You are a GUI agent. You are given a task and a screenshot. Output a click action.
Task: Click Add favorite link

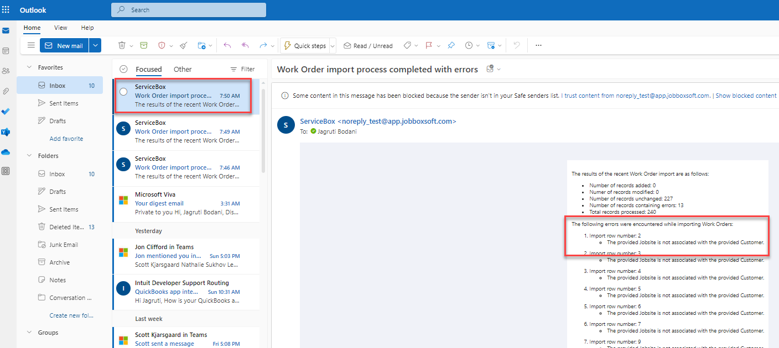[66, 139]
